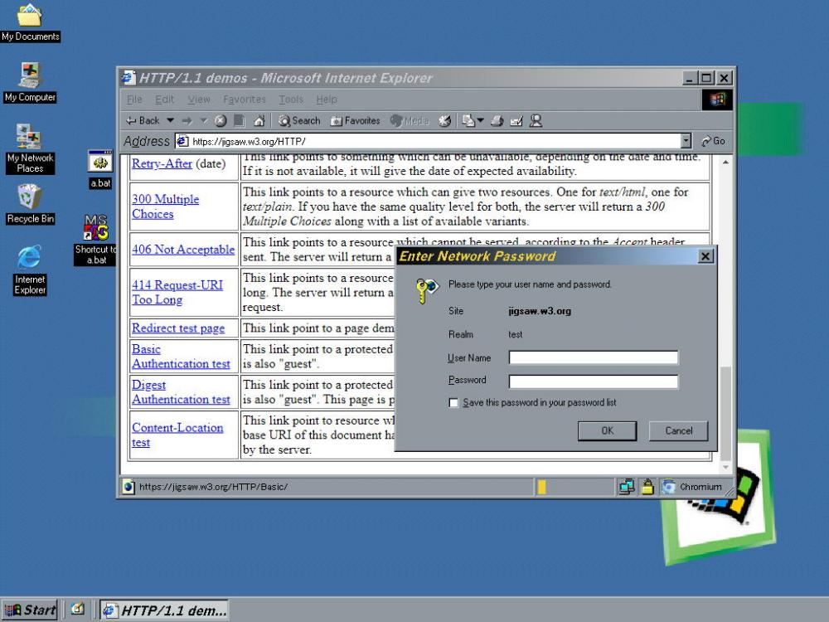Viewport: 829px width, 622px height.
Task: Click the Password input field
Action: tap(593, 381)
